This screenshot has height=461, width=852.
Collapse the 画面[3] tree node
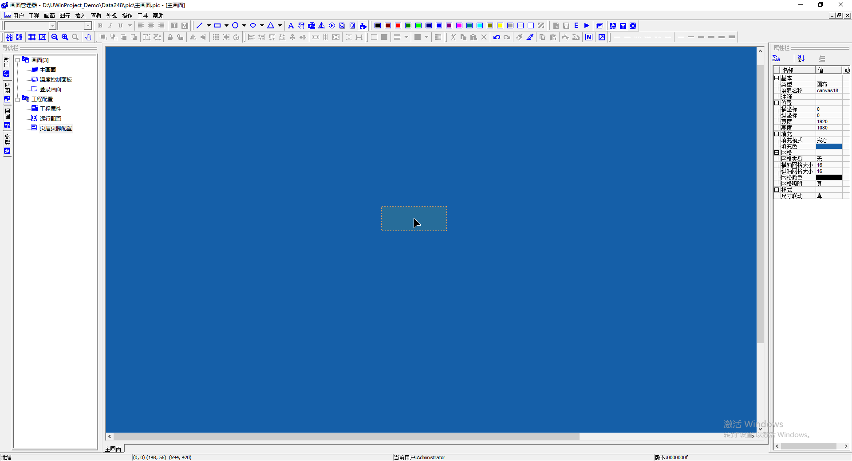[x=18, y=60]
